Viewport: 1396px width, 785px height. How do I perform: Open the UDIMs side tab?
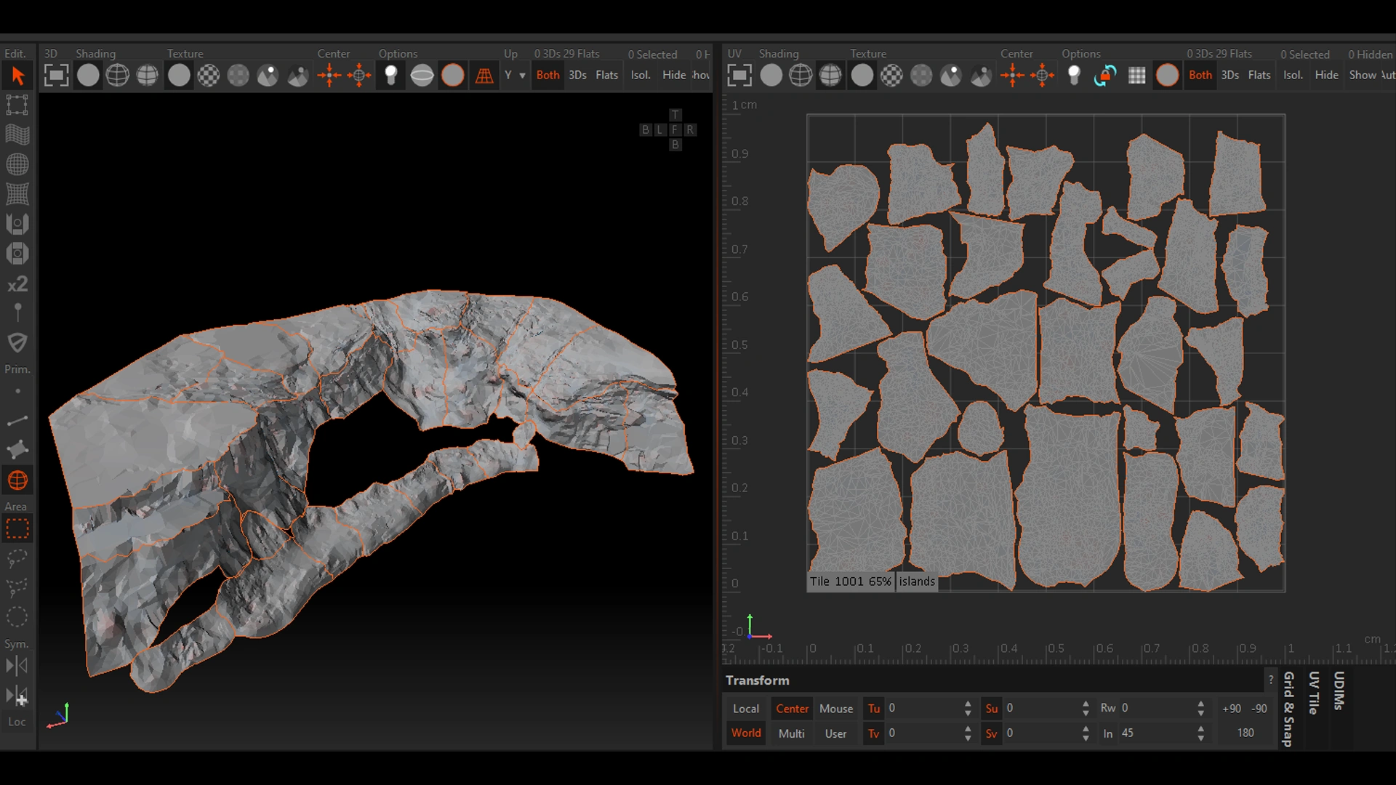[x=1339, y=691]
